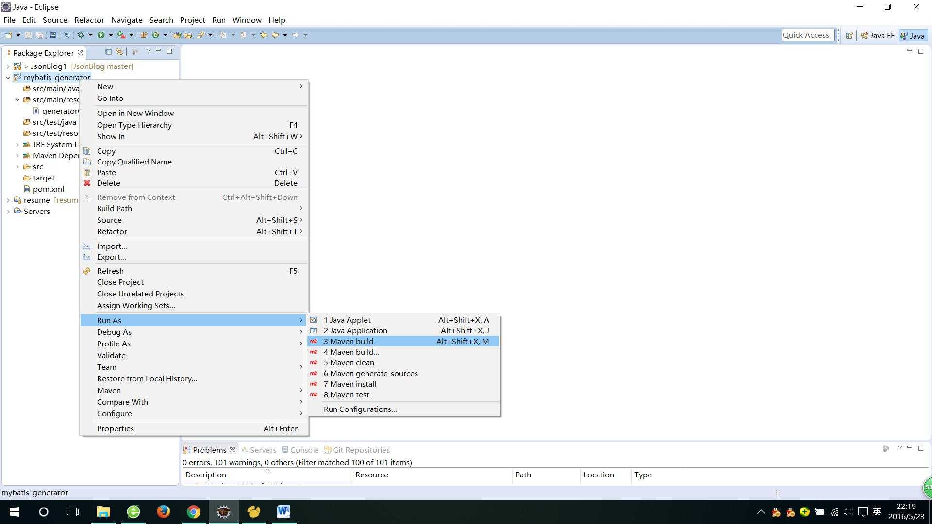Click Debug As in the context menu
The height and width of the screenshot is (524, 932).
tap(194, 332)
